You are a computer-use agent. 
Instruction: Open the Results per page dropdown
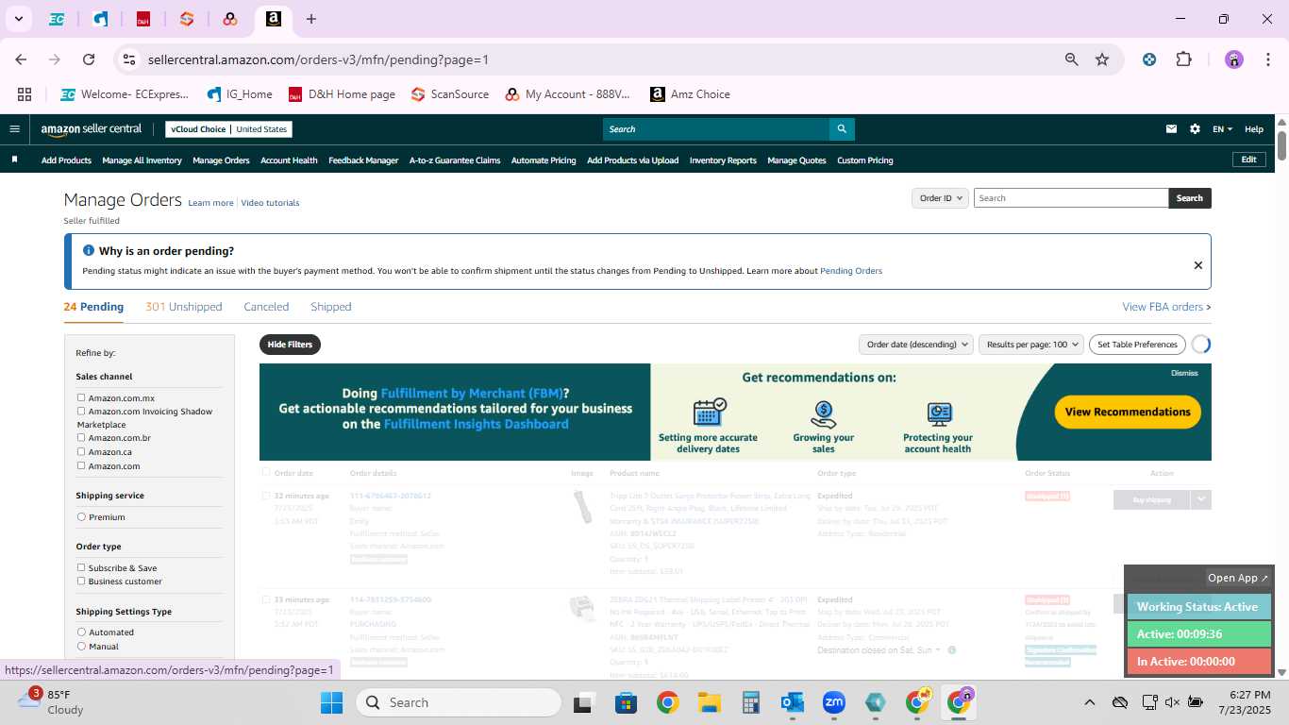(1030, 345)
